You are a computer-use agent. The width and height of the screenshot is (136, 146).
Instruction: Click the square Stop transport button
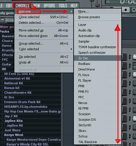point(126,10)
